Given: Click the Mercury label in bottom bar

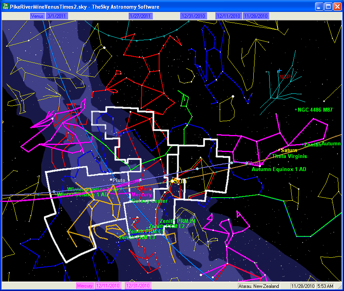Looking at the screenshot, I should [85, 286].
